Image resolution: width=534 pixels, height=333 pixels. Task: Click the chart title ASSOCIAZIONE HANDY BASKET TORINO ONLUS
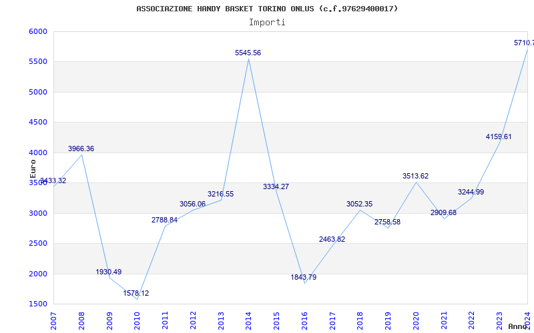click(267, 9)
